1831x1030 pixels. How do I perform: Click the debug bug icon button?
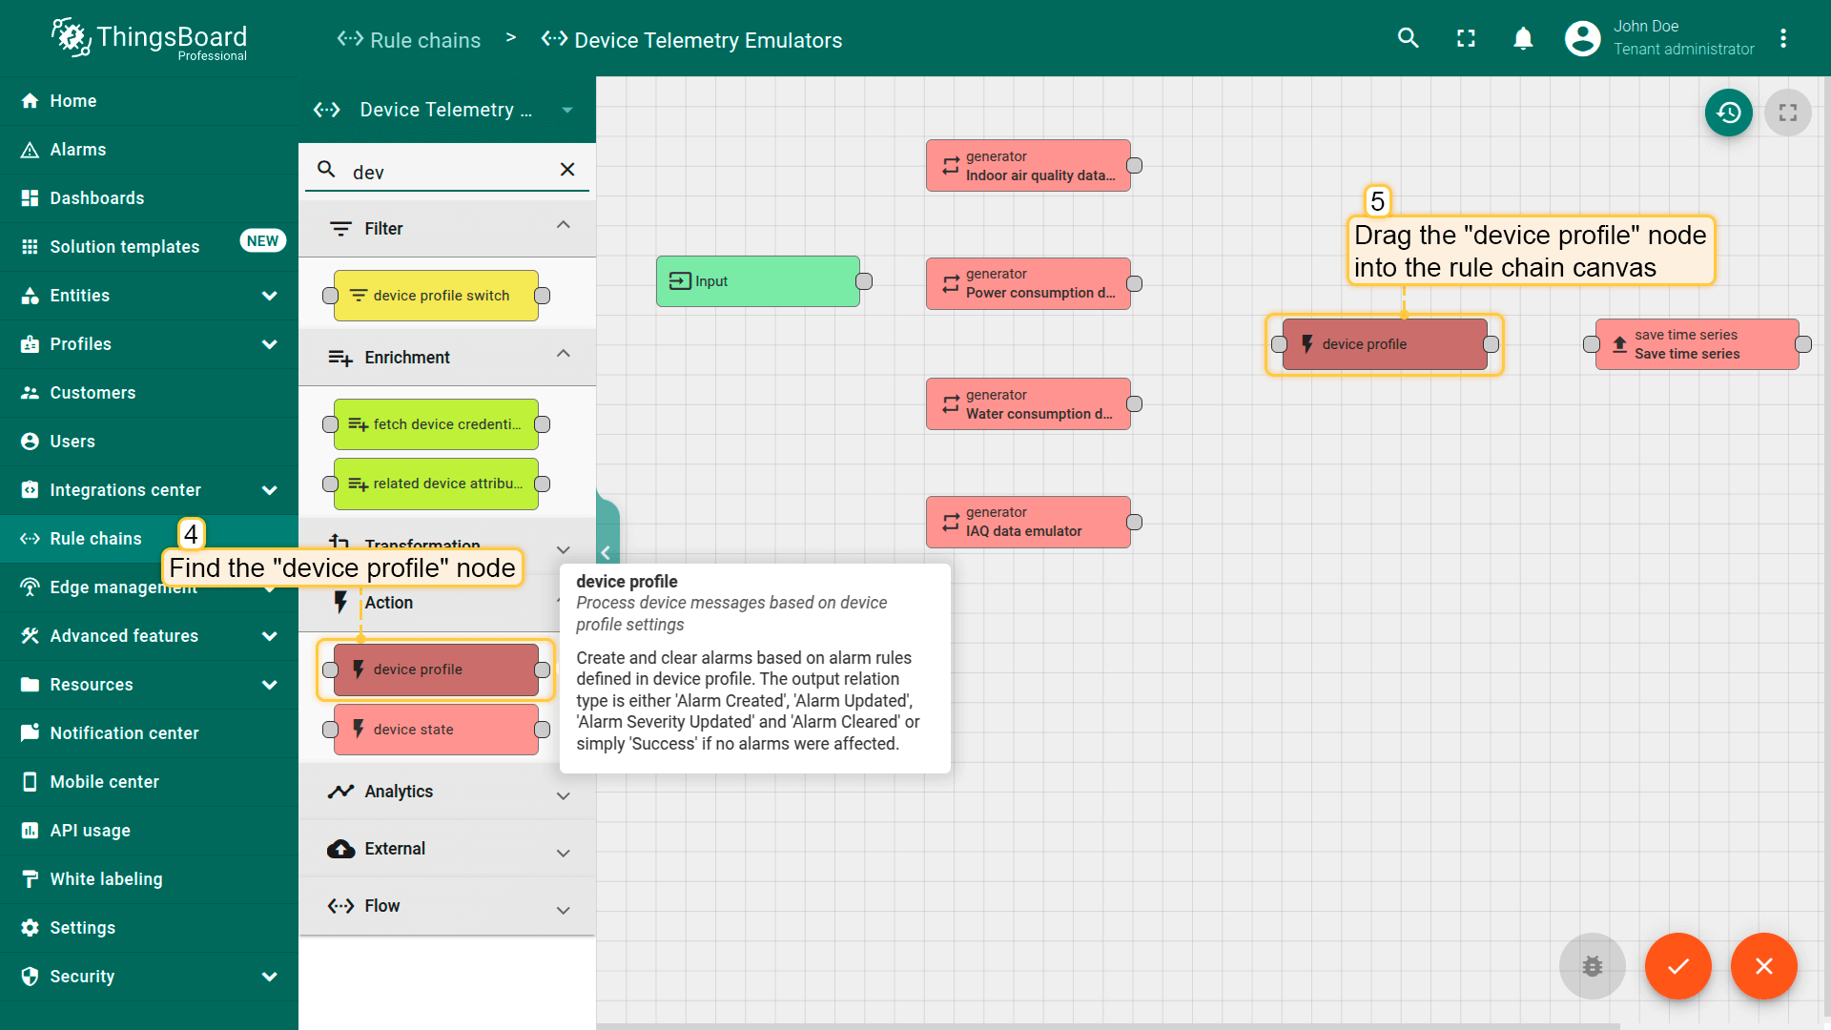pos(1592,966)
